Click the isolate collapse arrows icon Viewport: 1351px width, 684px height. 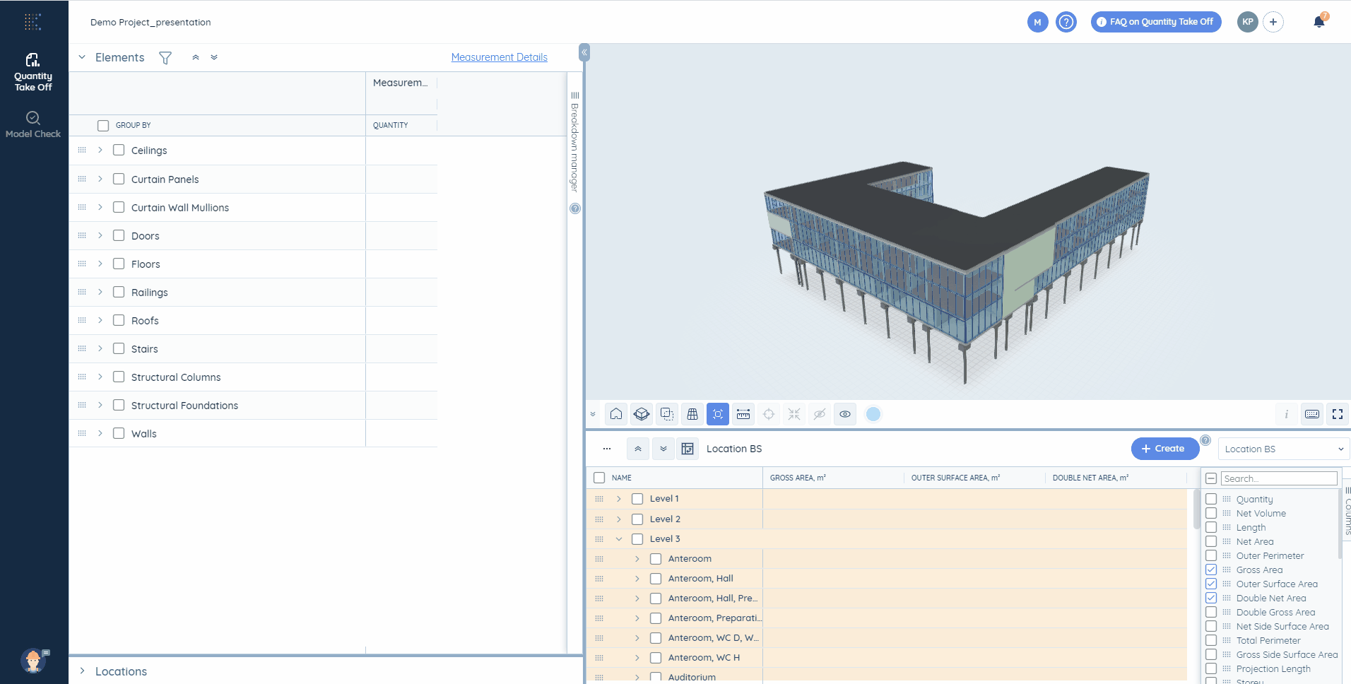794,414
